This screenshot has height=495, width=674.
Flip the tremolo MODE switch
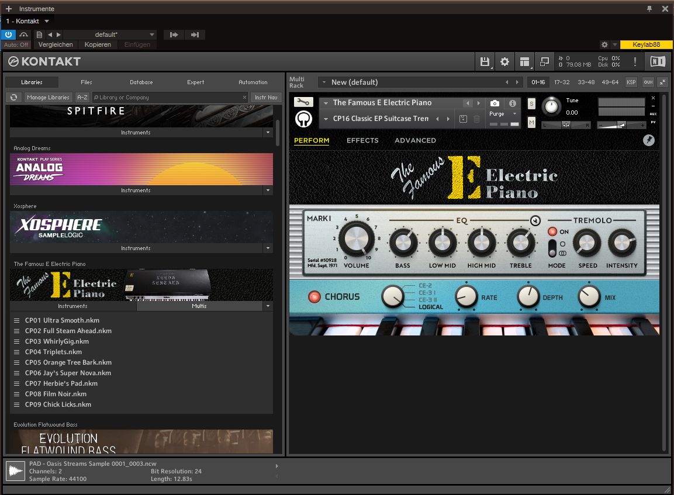(552, 248)
